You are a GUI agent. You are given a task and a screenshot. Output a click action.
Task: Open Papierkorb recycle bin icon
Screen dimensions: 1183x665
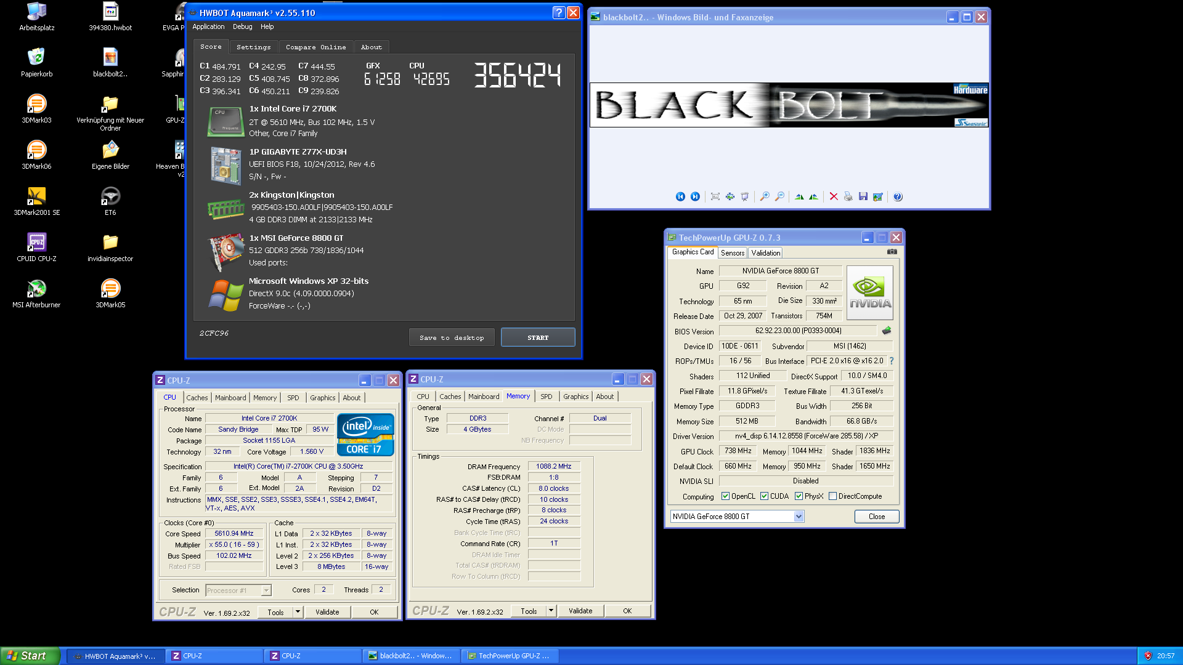[36, 62]
